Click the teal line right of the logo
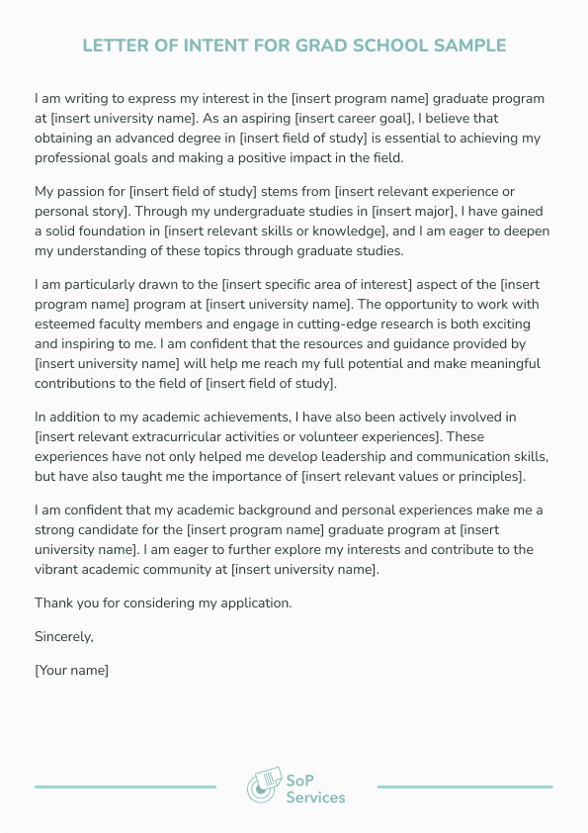Viewport: 588px width, 833px height. [x=464, y=787]
